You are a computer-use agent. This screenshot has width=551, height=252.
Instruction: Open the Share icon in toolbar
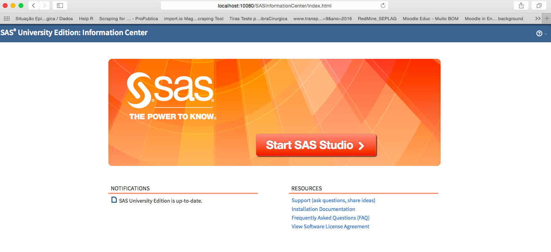[521, 6]
